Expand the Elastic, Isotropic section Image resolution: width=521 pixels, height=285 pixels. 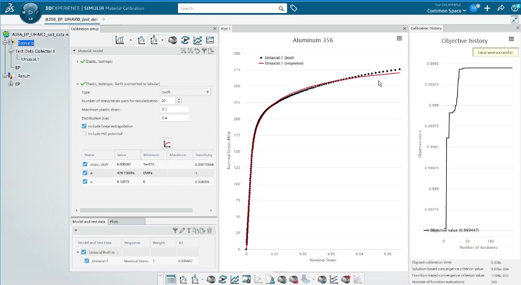[x=78, y=61]
